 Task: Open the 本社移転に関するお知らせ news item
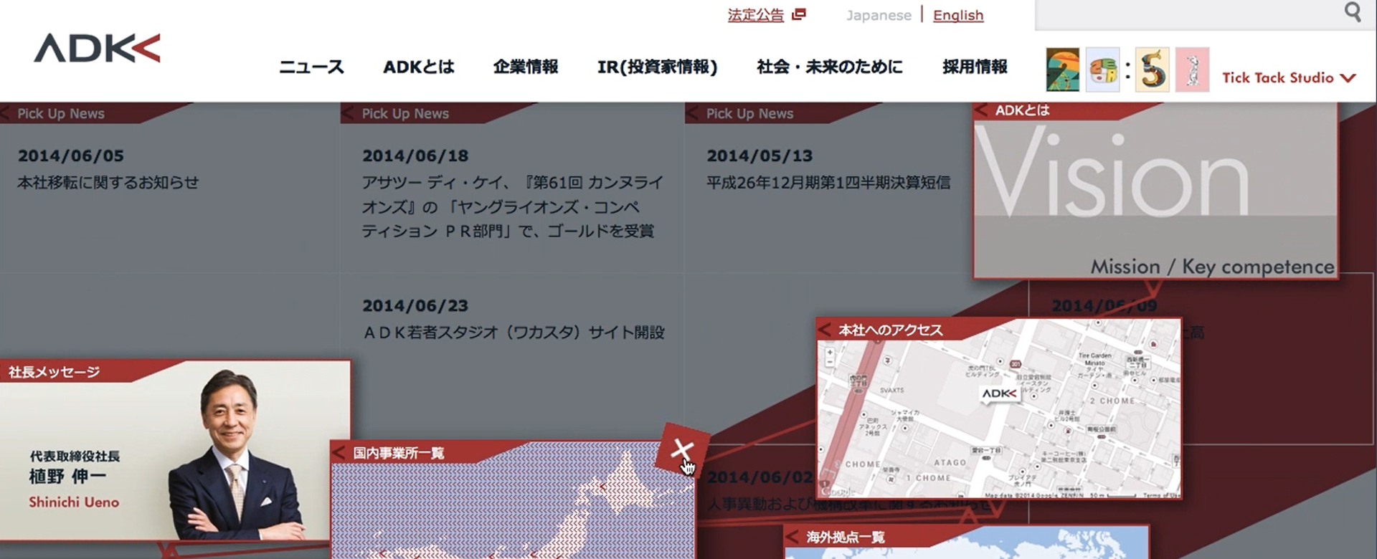108,183
